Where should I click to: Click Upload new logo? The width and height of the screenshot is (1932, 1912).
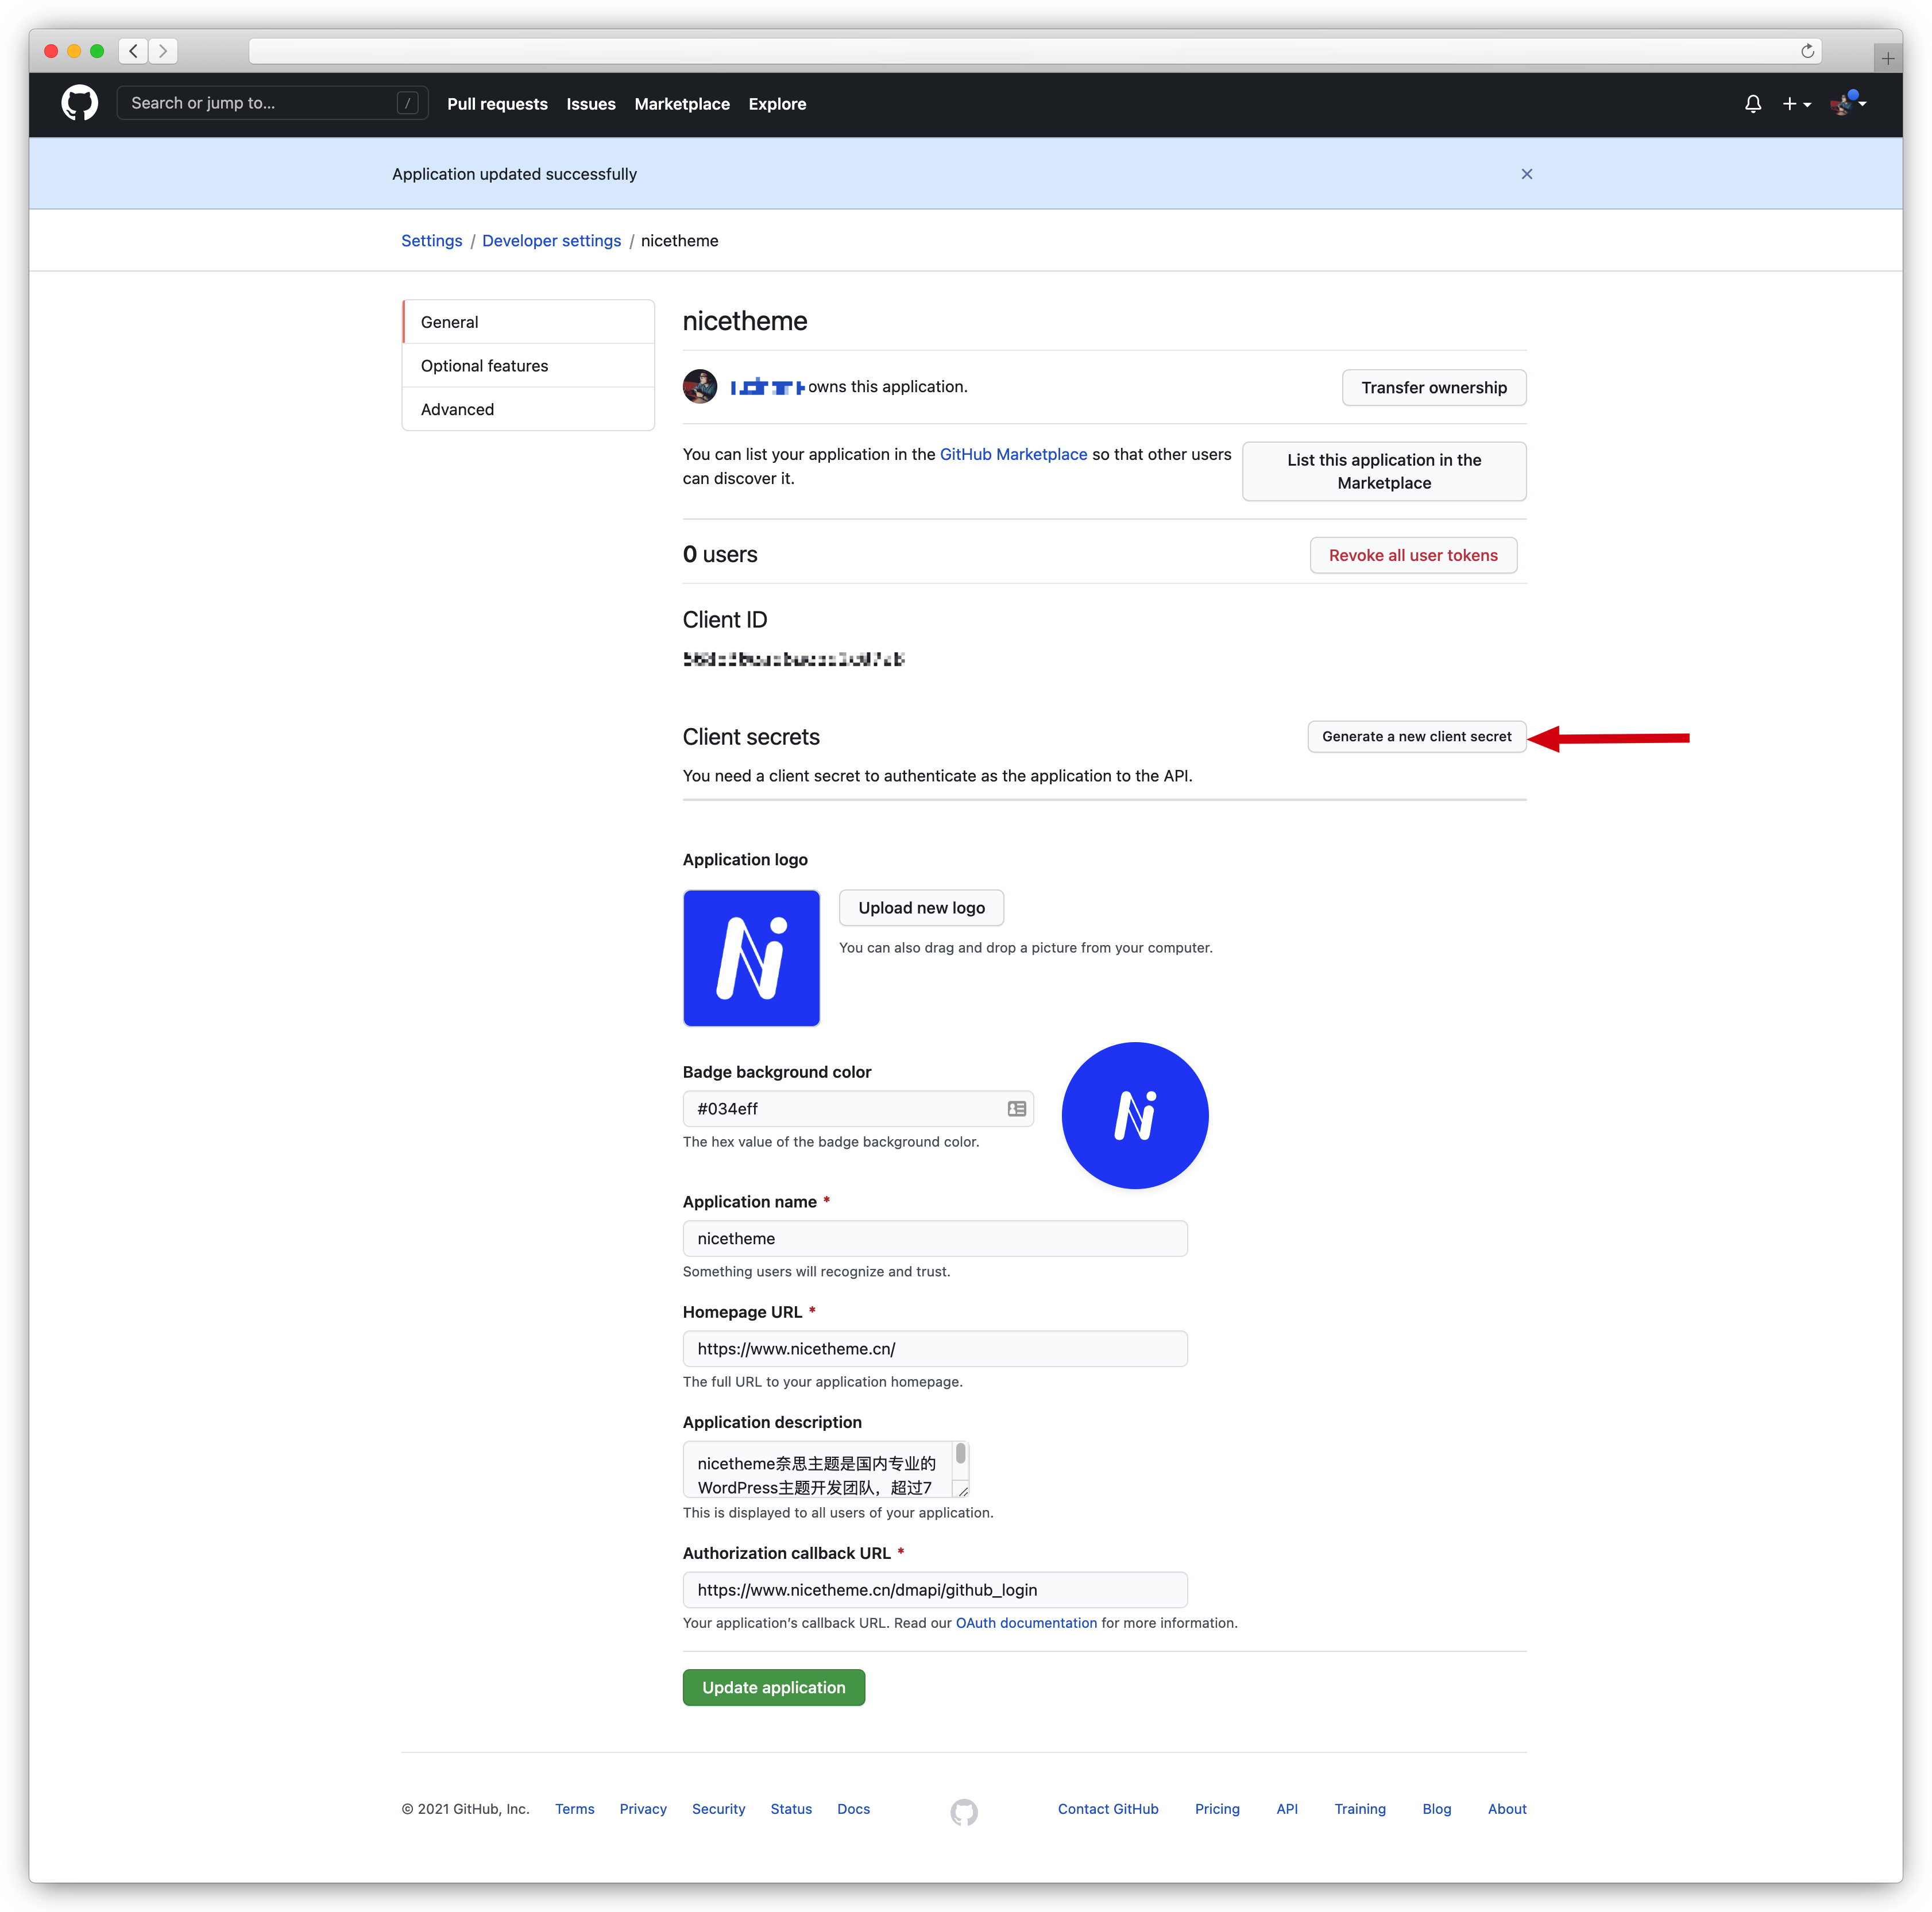[921, 908]
